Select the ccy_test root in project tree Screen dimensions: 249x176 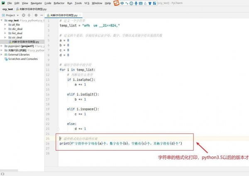13,20
